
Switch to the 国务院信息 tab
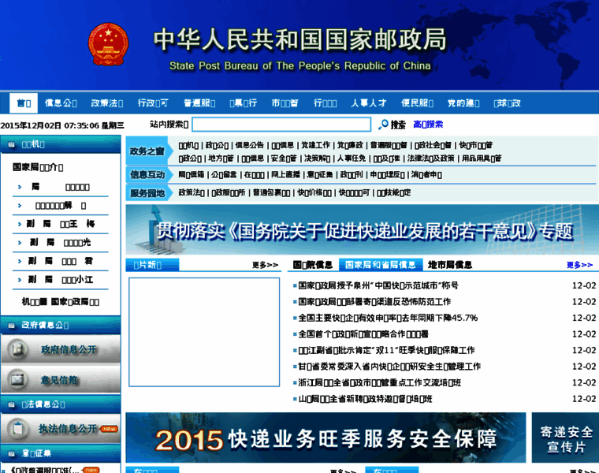pos(313,265)
